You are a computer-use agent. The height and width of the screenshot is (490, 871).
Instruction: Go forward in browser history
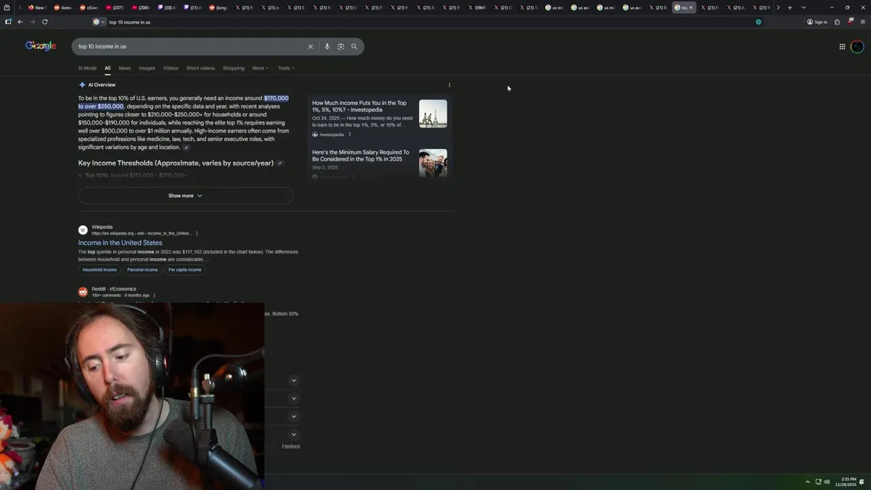tap(32, 22)
